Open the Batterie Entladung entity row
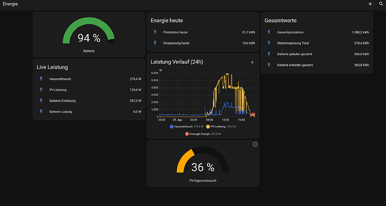The image size is (386, 206). (89, 100)
